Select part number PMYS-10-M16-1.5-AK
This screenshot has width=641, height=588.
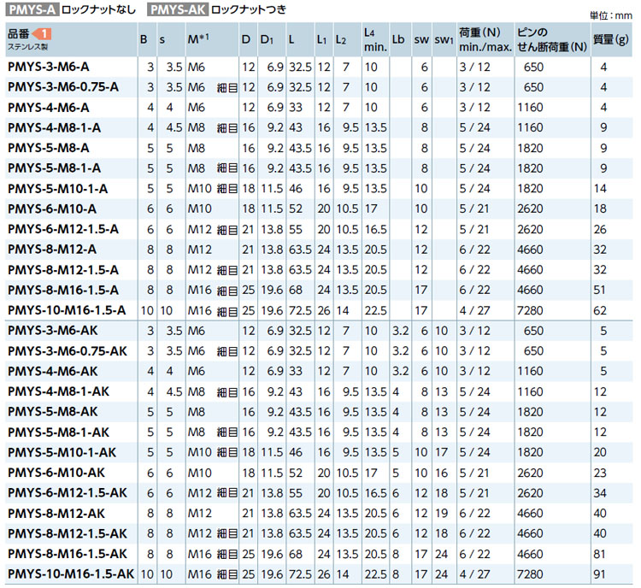coord(70,573)
